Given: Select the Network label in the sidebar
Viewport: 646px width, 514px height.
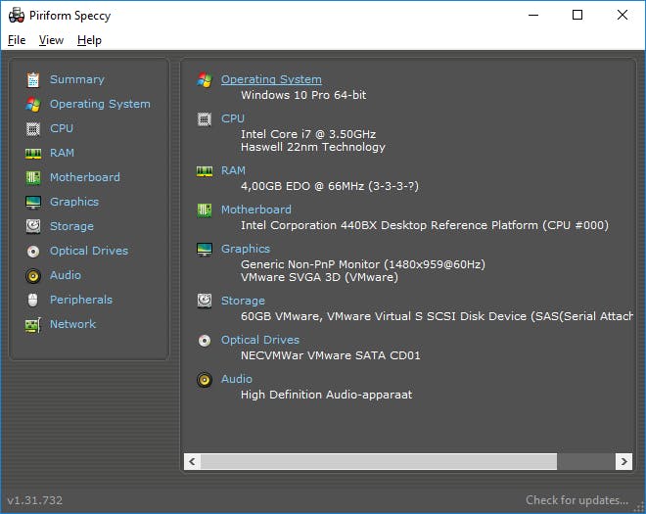Looking at the screenshot, I should coord(72,324).
